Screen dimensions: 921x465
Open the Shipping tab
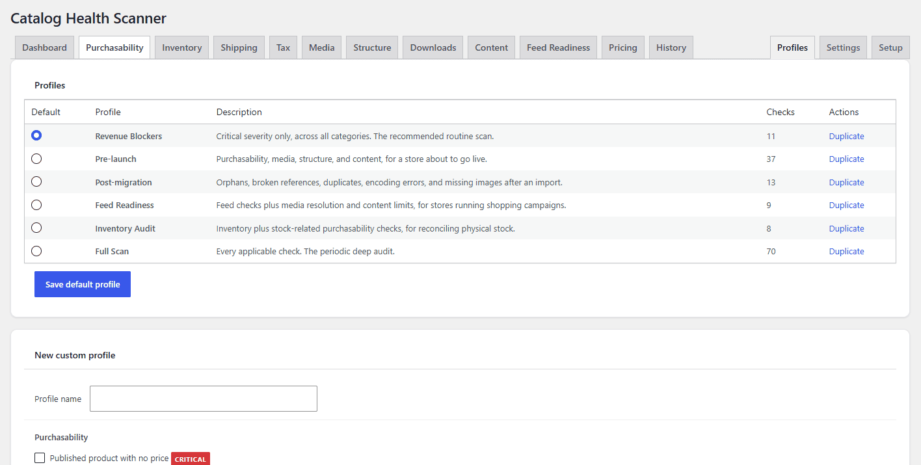click(x=239, y=47)
